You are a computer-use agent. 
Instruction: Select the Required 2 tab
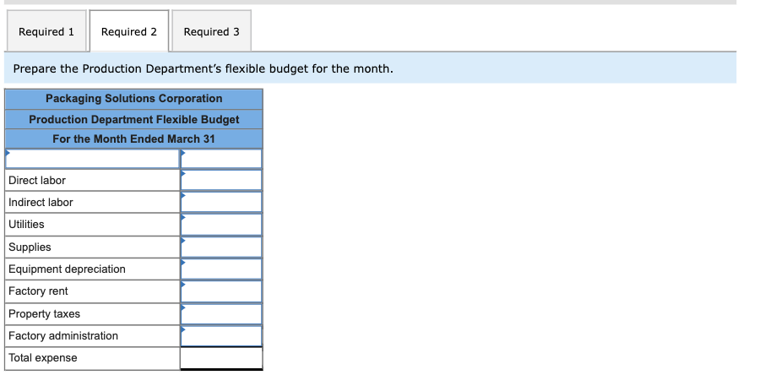click(x=129, y=31)
